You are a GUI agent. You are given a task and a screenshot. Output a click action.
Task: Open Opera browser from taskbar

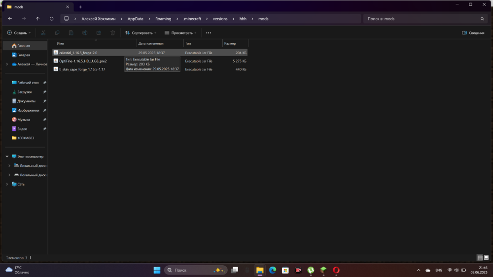[x=336, y=270]
